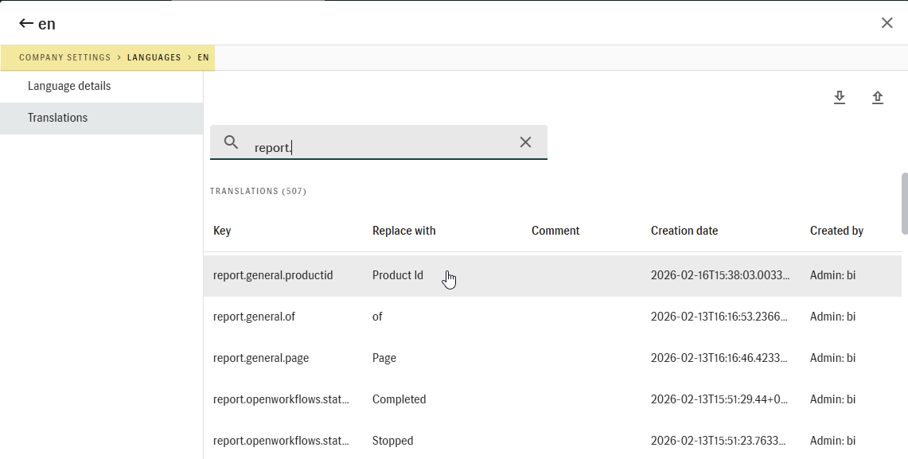Open the report.general.productid translation row

[x=273, y=275]
